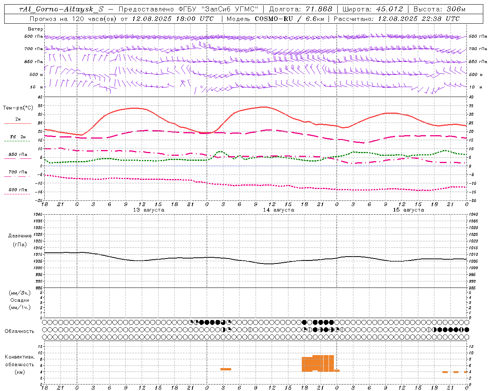Click the small orange convective bar near 3h on 14 августа
This screenshot has height=391, width=489.
(226, 369)
